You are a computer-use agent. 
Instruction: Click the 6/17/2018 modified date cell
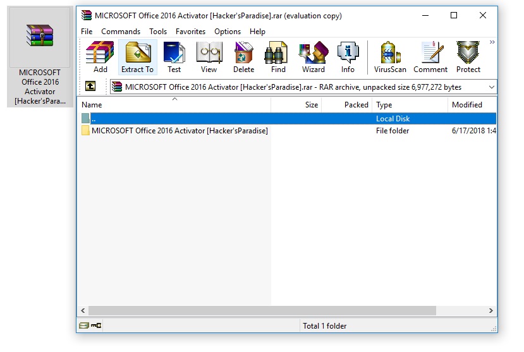click(473, 131)
